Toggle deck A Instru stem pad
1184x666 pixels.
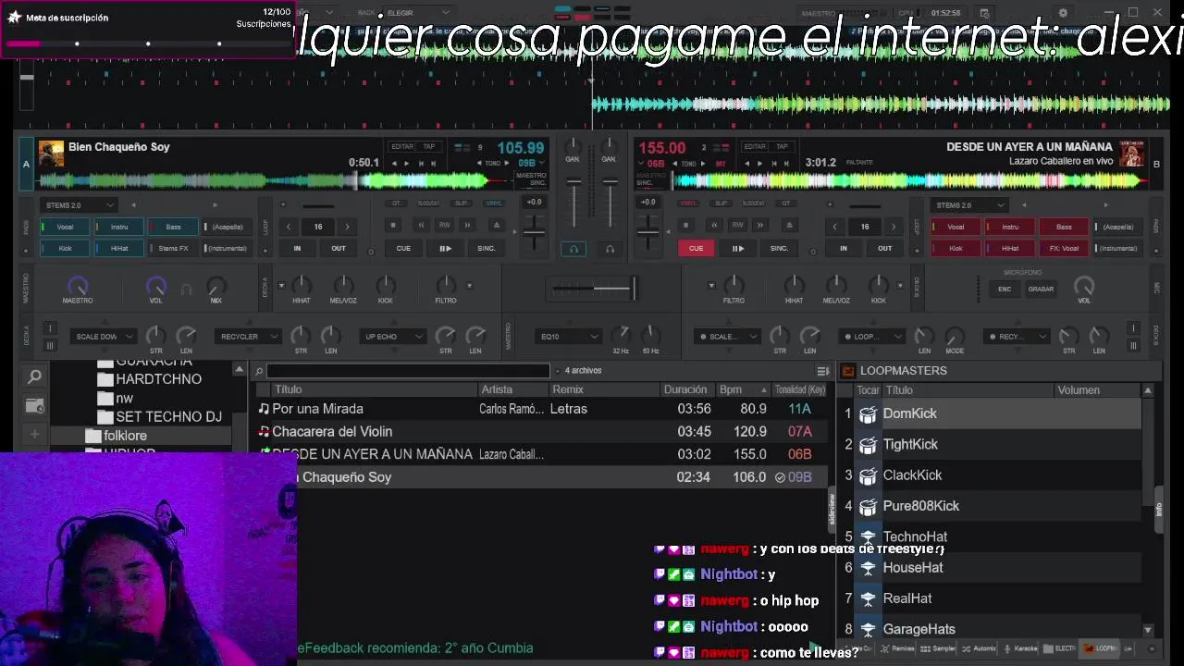119,227
